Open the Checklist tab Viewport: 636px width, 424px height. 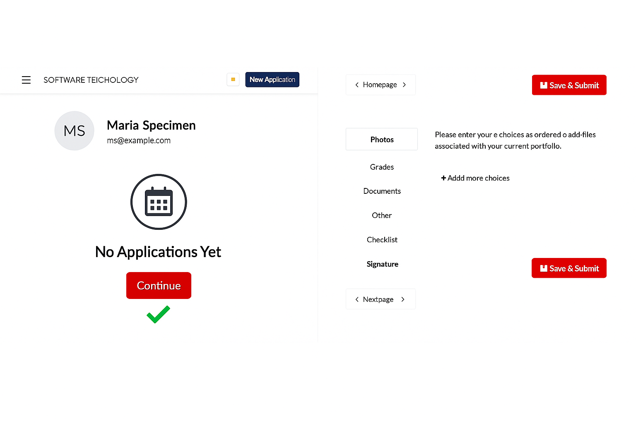382,240
